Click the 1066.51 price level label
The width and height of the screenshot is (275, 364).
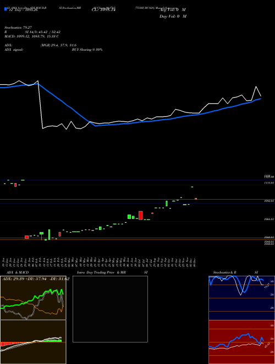[x=269, y=219]
